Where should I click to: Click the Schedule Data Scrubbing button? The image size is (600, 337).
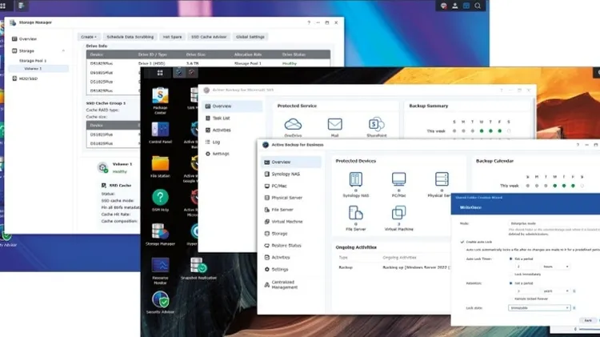pos(130,36)
